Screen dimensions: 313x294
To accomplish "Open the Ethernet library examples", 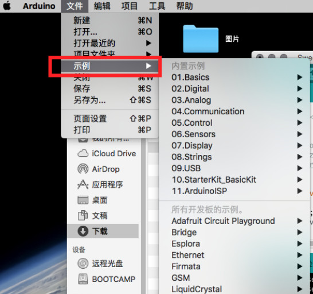I will 234,255.
